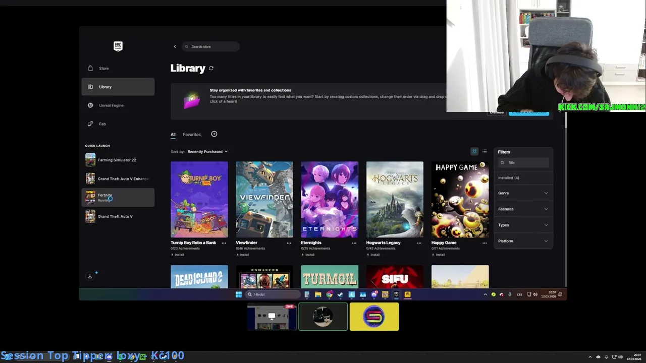Open Epic Games Launcher taskbar icon
The image size is (646, 363).
[x=396, y=294]
